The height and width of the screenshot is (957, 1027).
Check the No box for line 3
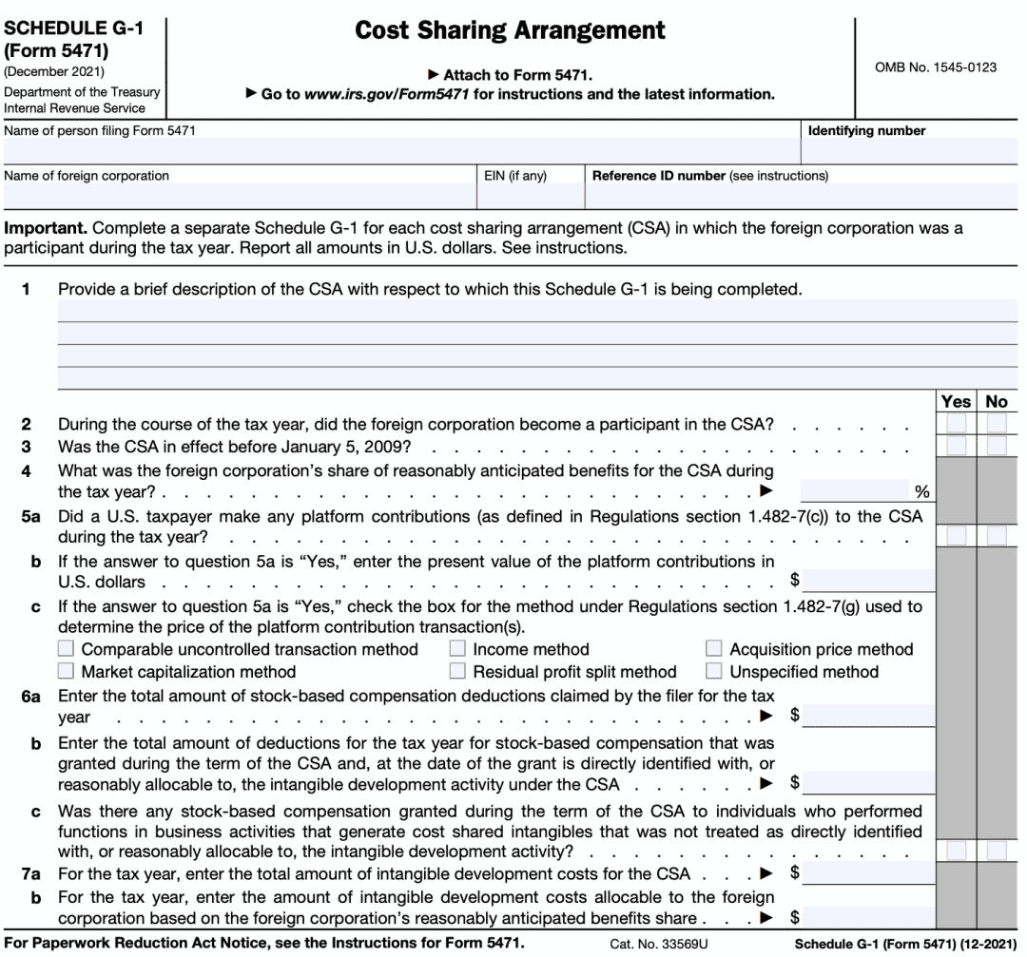pyautogui.click(x=997, y=444)
